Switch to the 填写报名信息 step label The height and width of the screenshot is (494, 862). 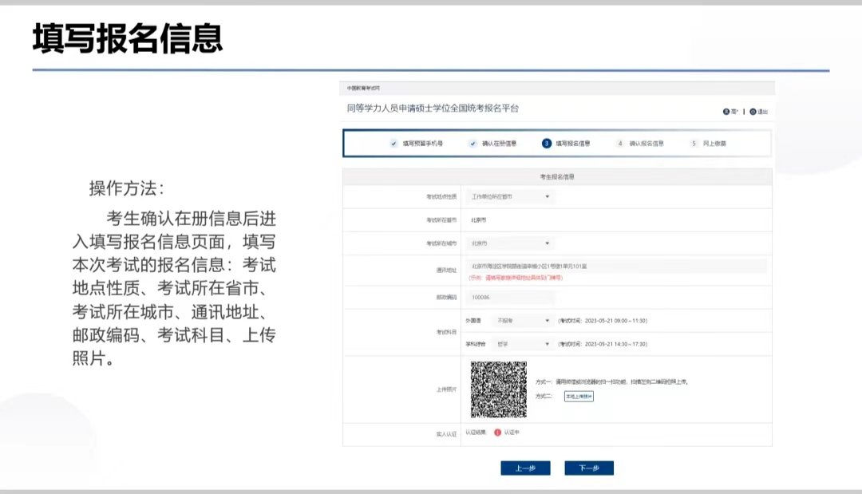tap(573, 144)
